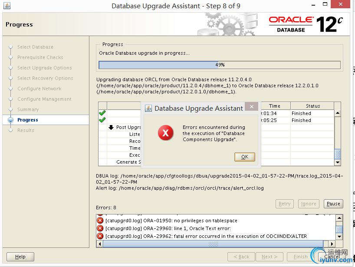The image size is (355, 267).
Task: Select the Configure Network step
Action: pyautogui.click(x=39, y=89)
